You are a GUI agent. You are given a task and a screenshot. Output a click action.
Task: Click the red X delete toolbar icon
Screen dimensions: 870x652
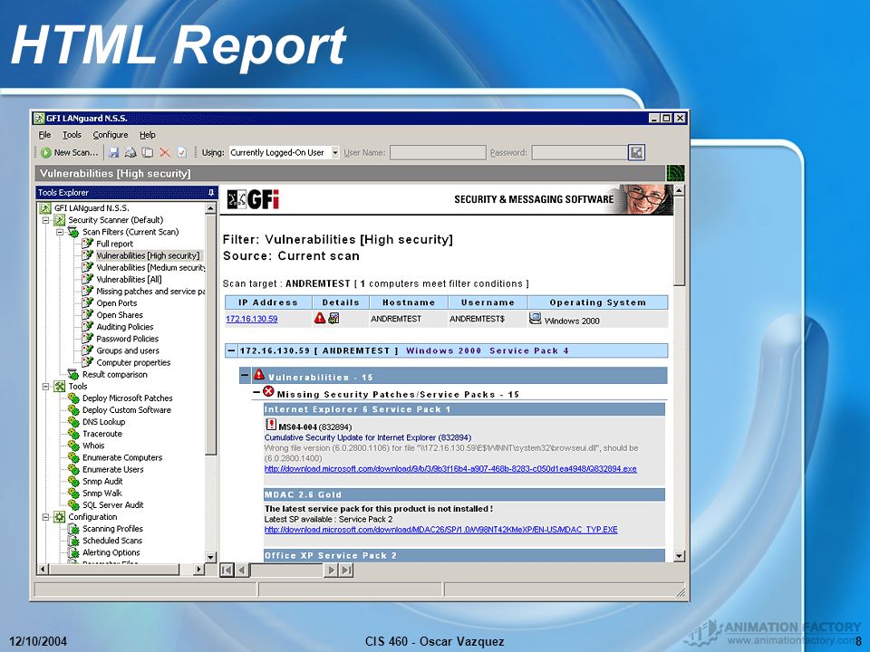(x=165, y=152)
